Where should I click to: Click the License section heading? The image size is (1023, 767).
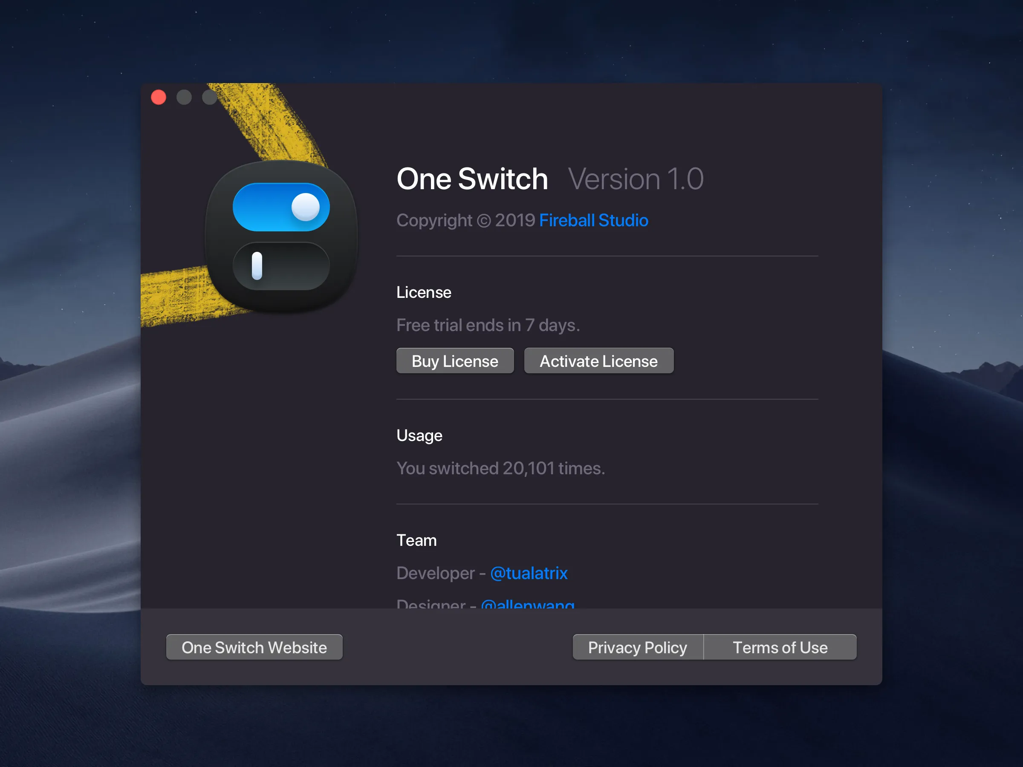point(423,292)
